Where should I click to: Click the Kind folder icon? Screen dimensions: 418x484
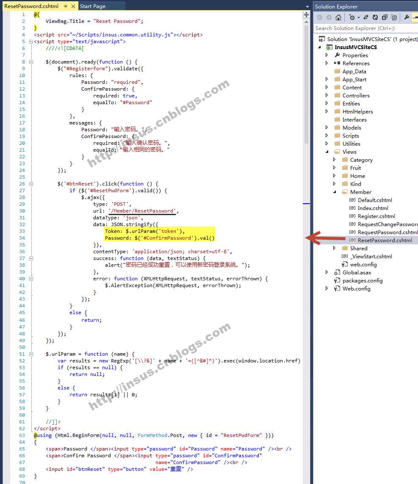pyautogui.click(x=345, y=184)
